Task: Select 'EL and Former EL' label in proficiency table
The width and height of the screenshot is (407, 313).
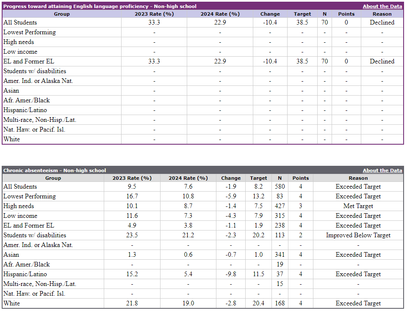Action: [28, 61]
